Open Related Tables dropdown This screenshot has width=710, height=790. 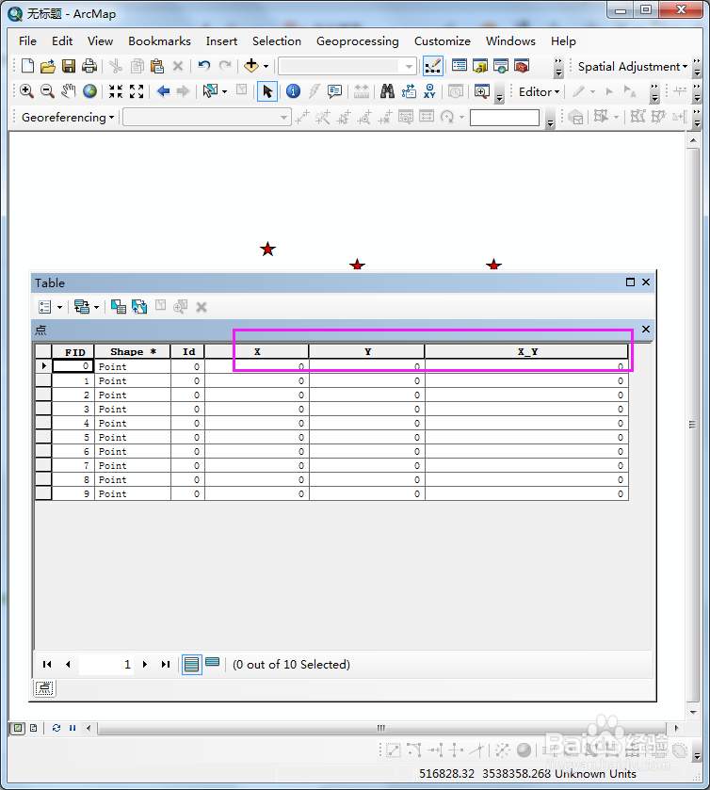(x=87, y=306)
